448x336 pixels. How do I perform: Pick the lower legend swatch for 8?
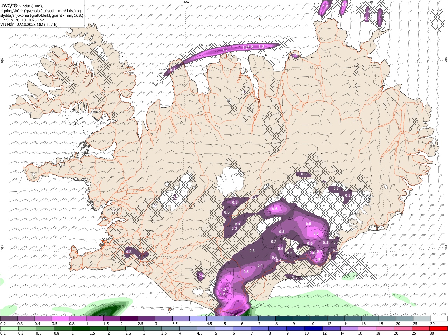(278, 329)
